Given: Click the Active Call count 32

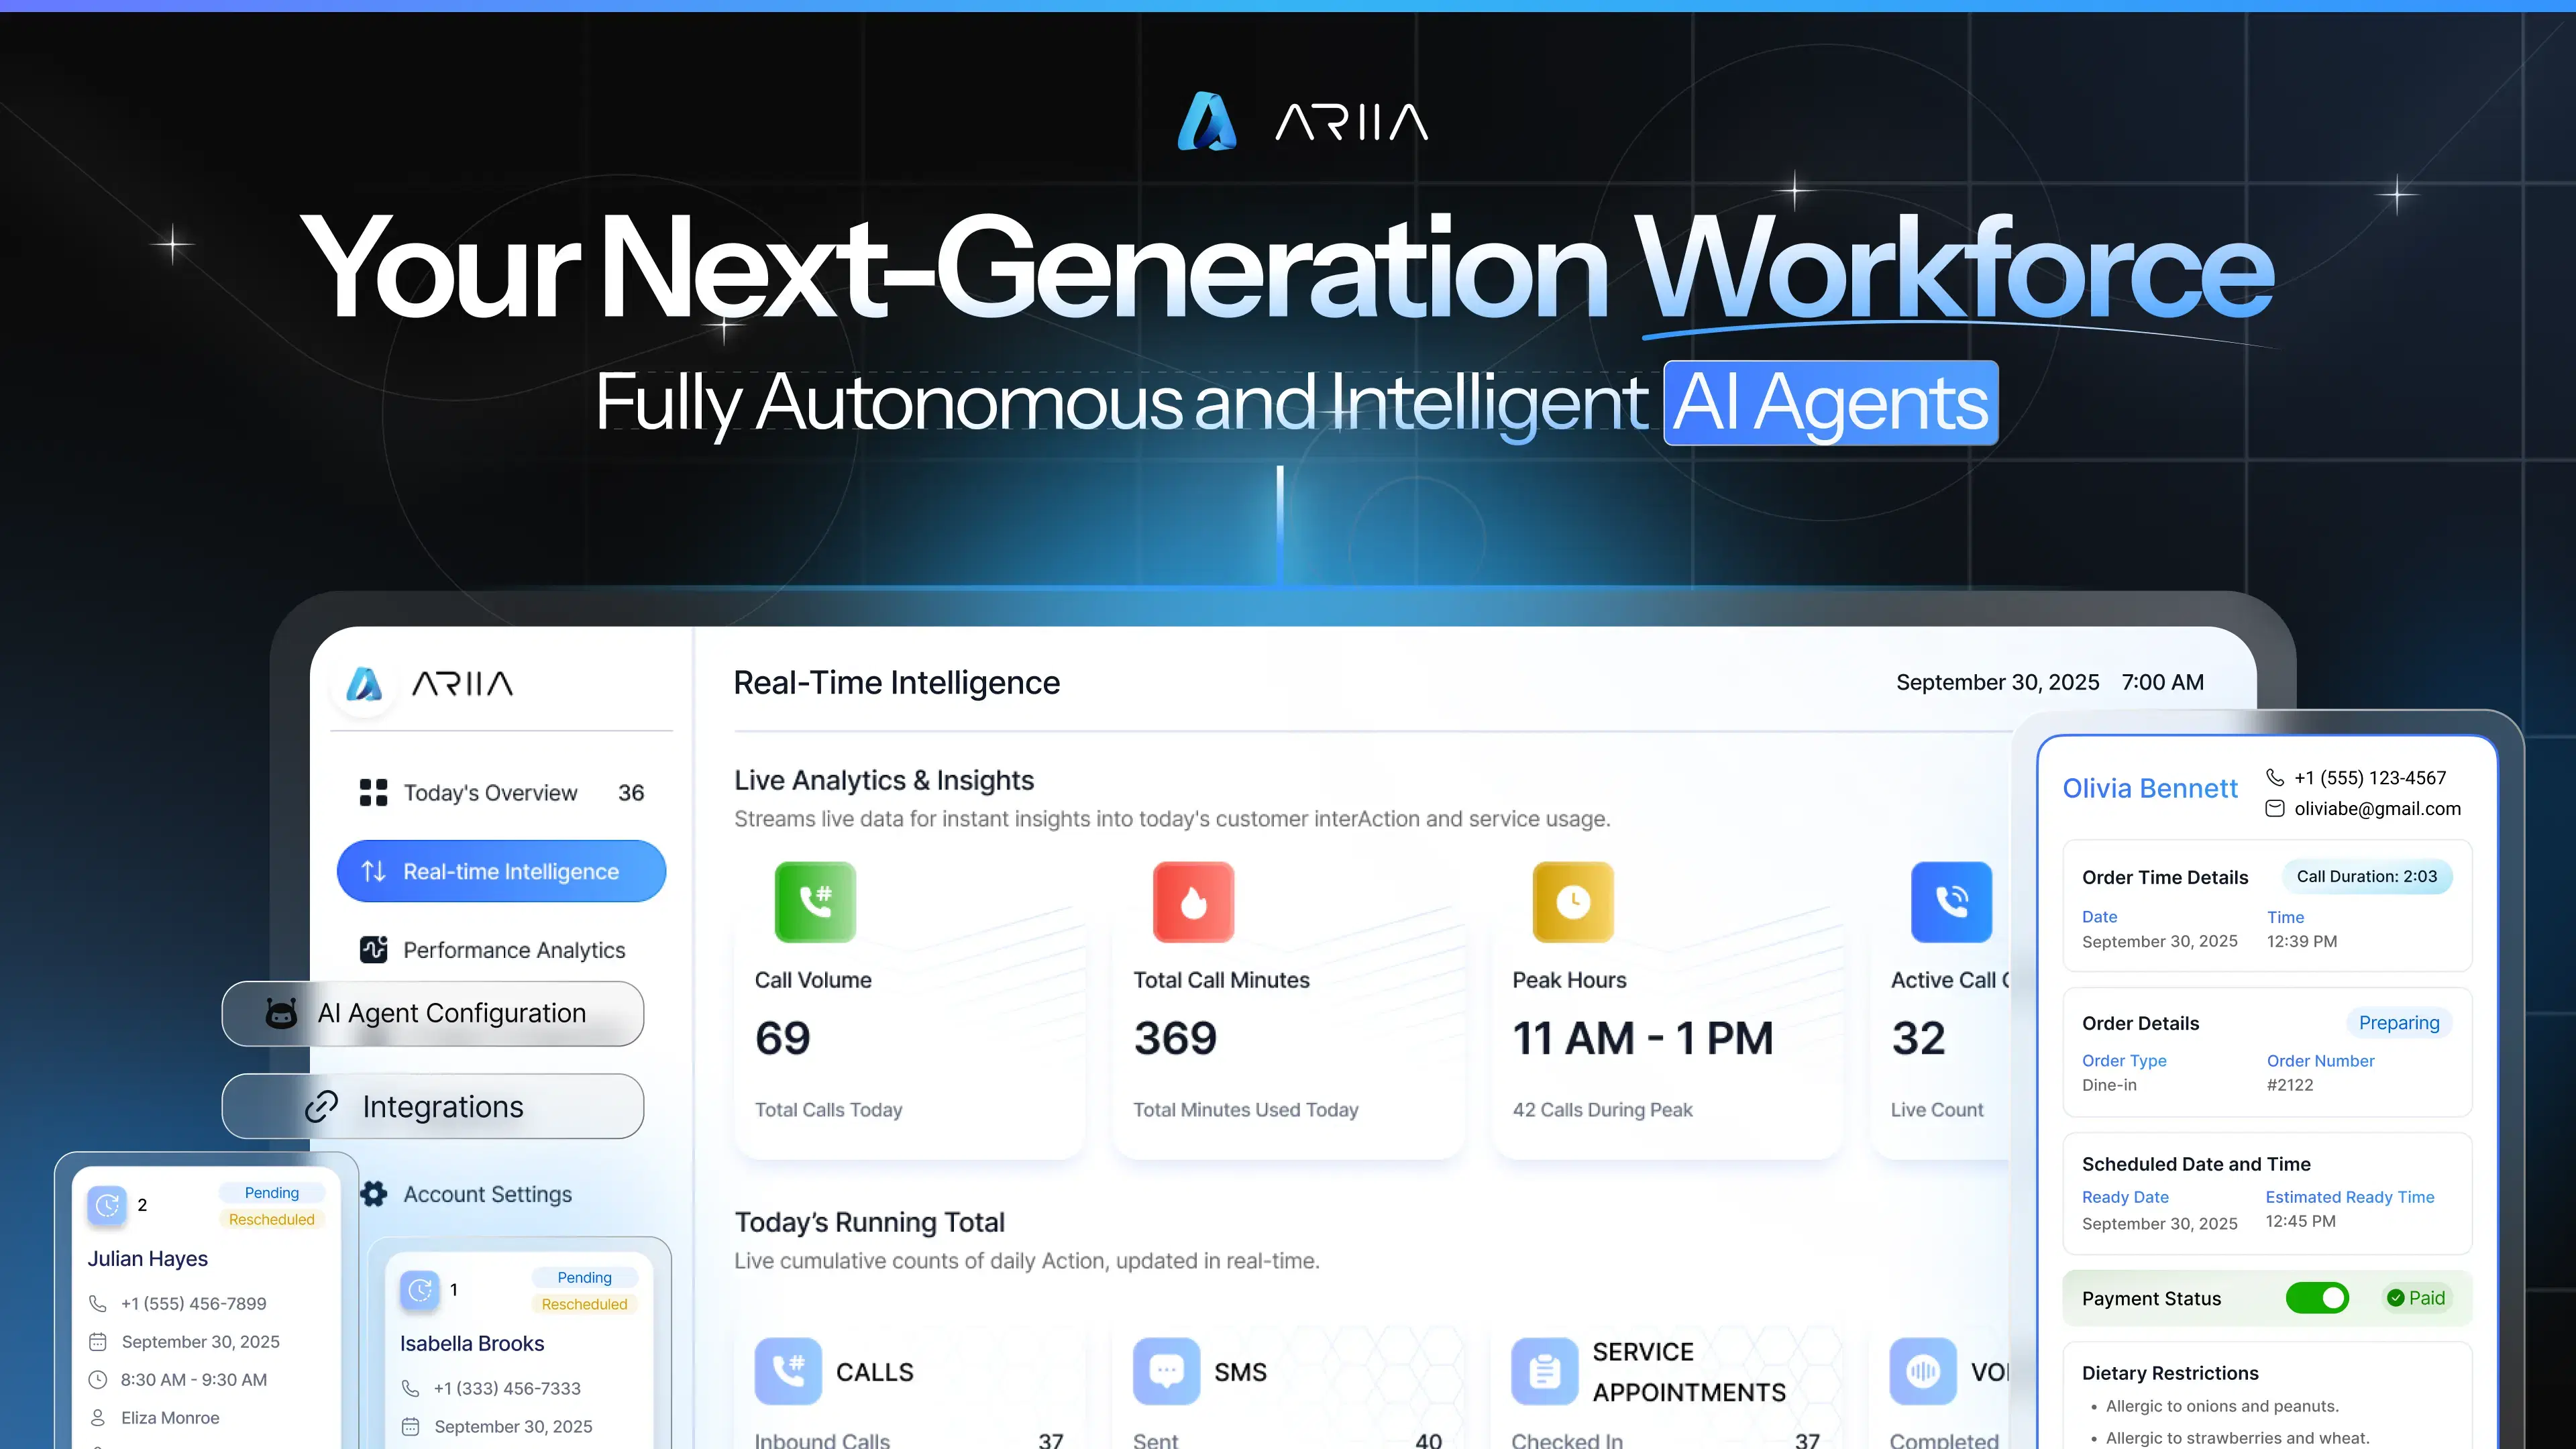Looking at the screenshot, I should (x=1918, y=1038).
